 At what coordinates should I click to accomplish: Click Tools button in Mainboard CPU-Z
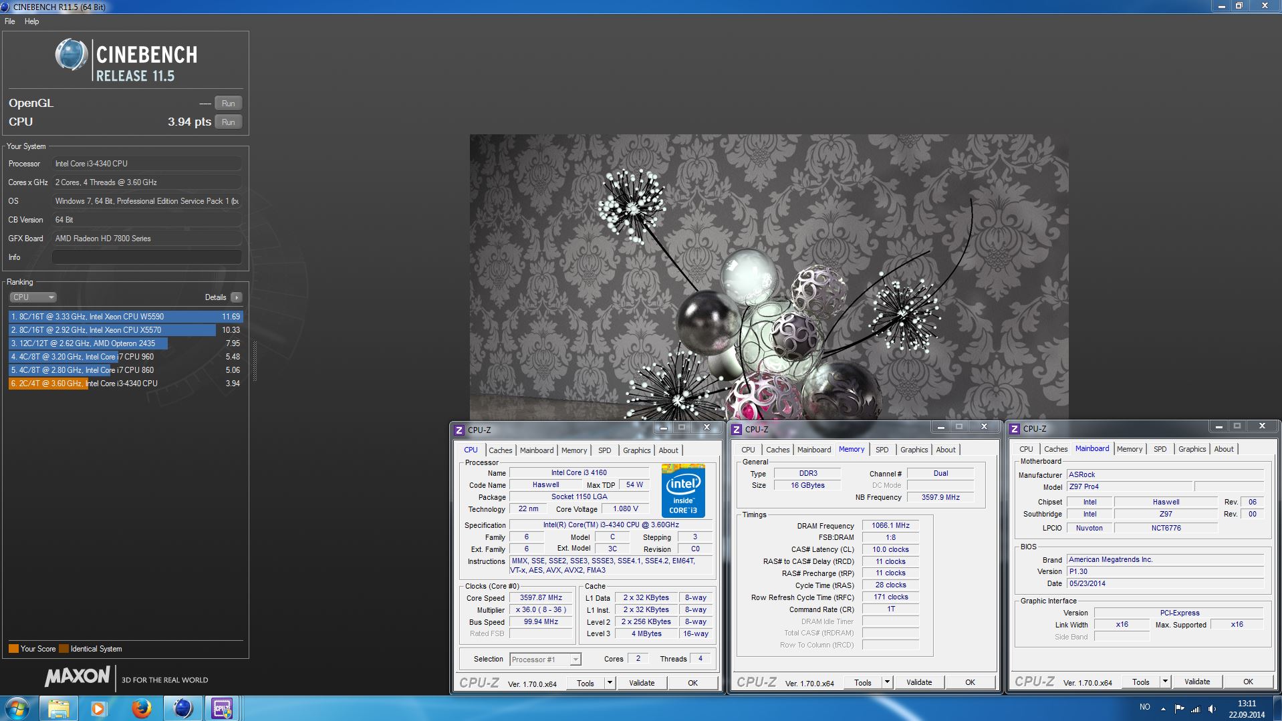click(1140, 682)
